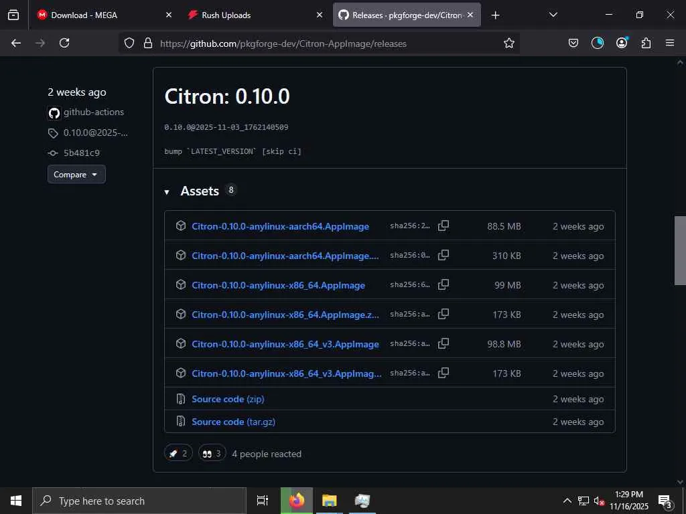
Task: Open the blue circular extension icon in the toolbar
Action: pos(597,44)
